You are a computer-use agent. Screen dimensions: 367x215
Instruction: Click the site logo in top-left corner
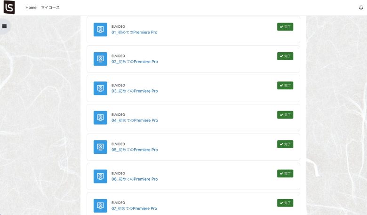pyautogui.click(x=9, y=8)
